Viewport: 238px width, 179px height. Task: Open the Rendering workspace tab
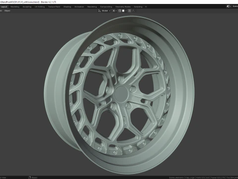92,7
